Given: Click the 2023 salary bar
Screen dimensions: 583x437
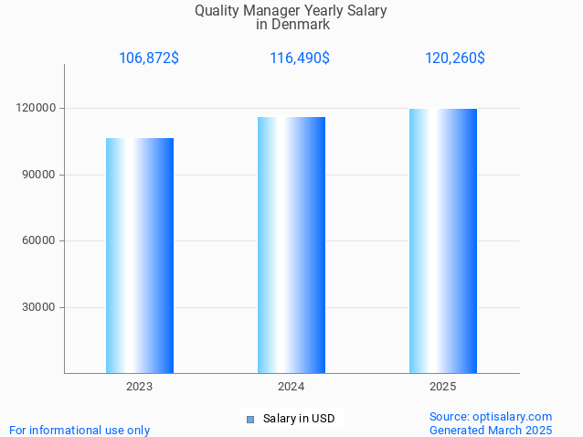Looking at the screenshot, I should (140, 255).
